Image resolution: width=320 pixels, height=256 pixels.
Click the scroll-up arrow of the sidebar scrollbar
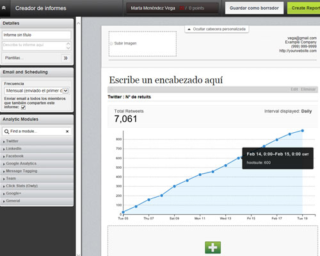78,23
